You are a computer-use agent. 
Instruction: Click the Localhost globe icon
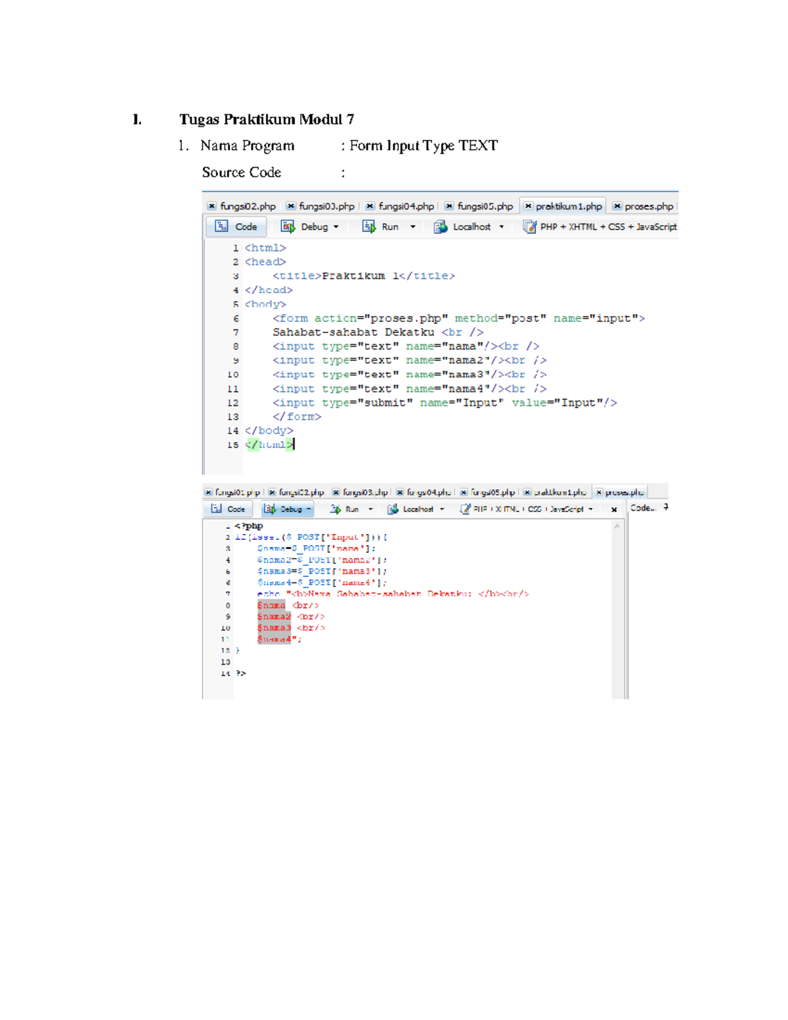click(440, 227)
